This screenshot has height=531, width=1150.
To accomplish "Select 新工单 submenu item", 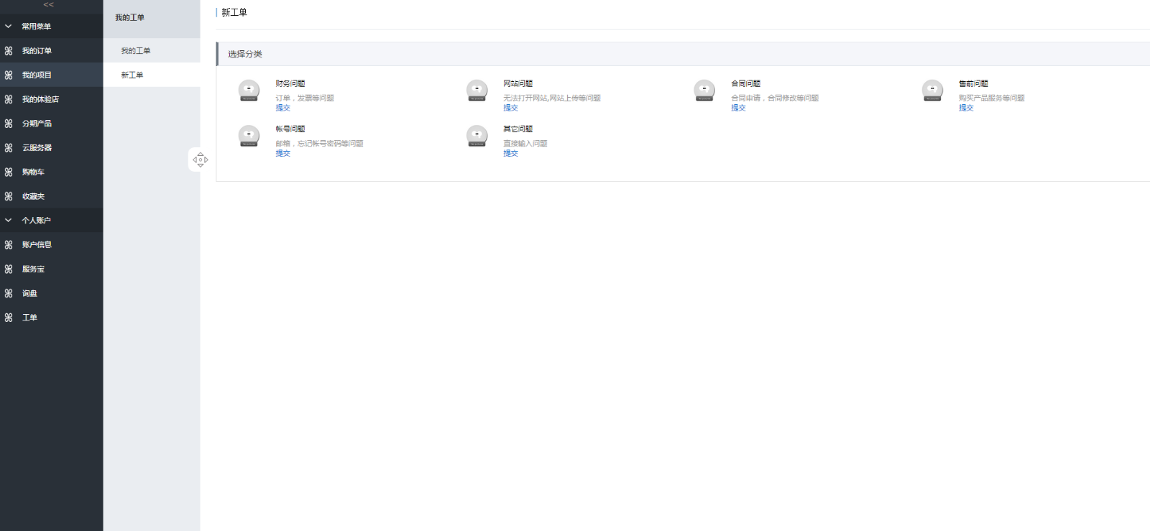I will click(132, 75).
